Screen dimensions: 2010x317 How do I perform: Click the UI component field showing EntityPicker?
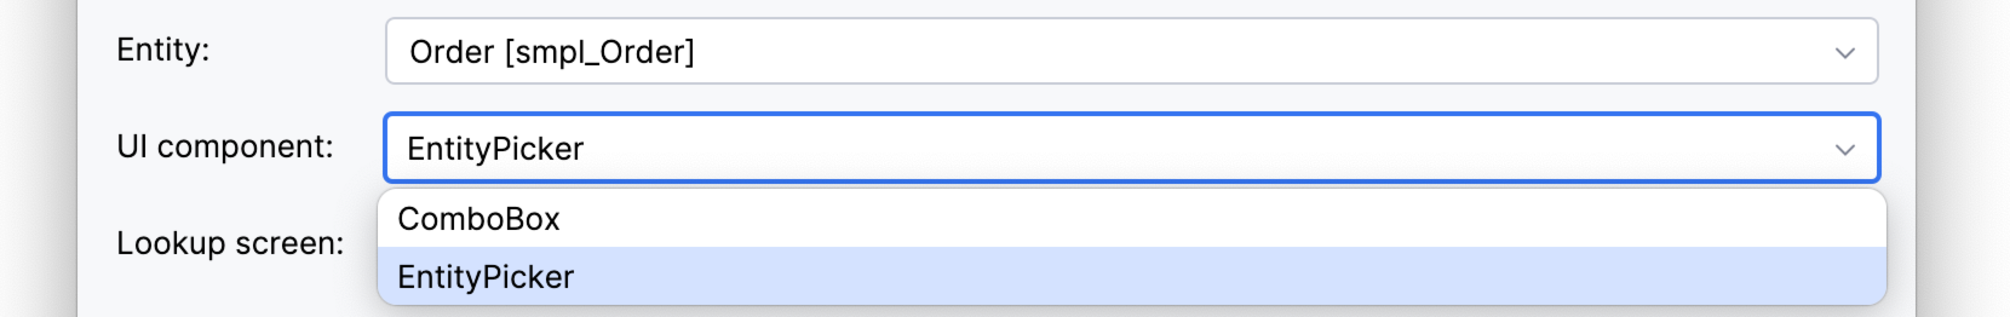coord(1132,148)
